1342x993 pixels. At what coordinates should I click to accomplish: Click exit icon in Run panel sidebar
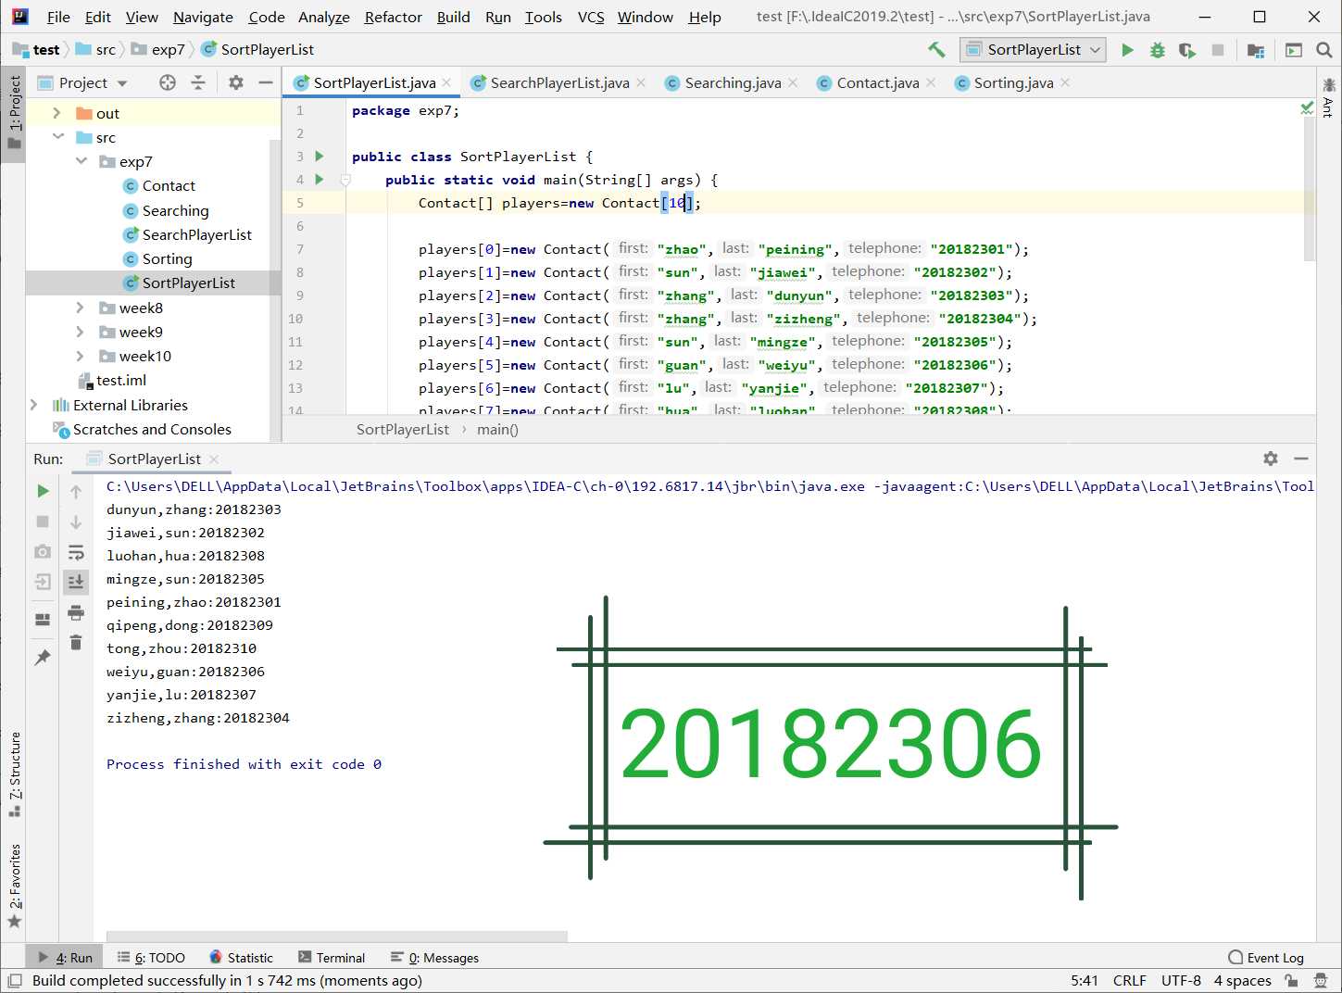click(x=43, y=582)
